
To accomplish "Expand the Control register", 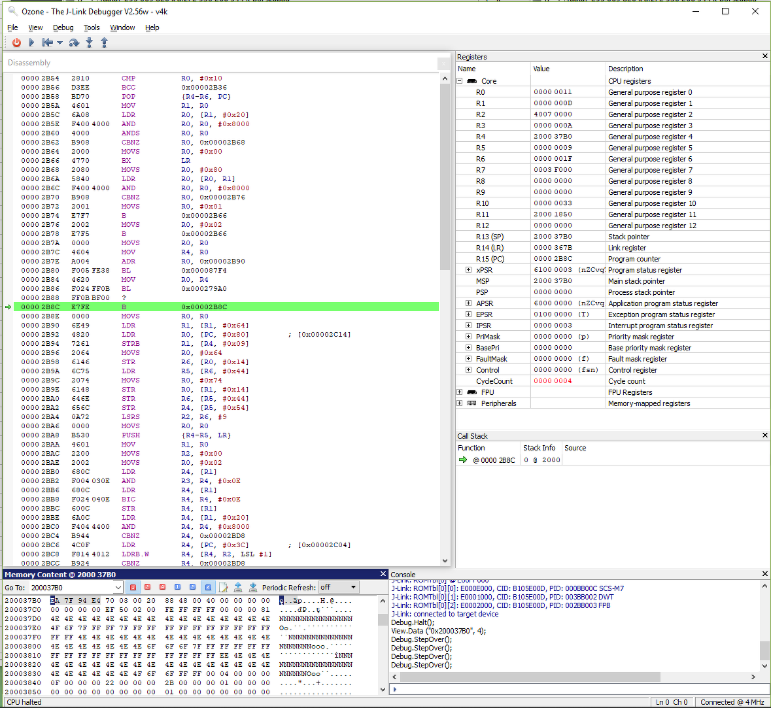I will [x=469, y=370].
